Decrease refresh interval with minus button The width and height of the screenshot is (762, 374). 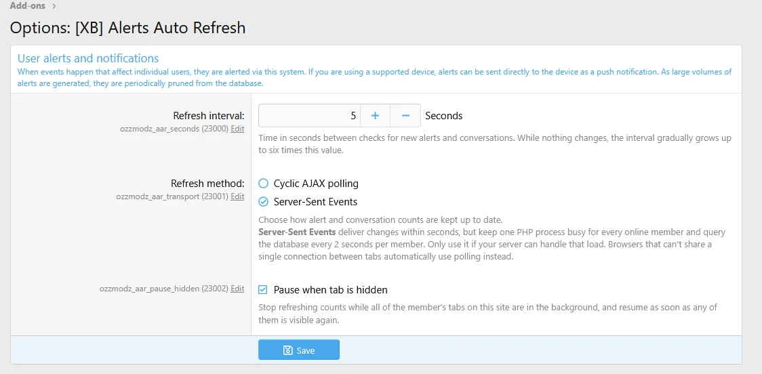coord(406,116)
